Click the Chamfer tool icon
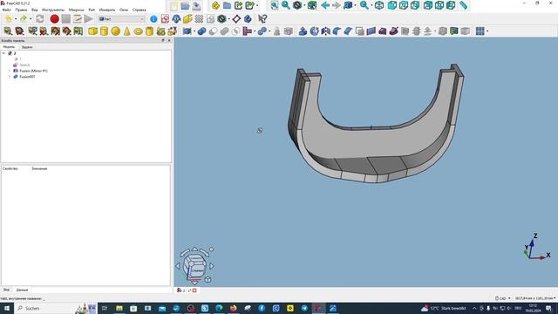558x314 pixels. [x=348, y=31]
